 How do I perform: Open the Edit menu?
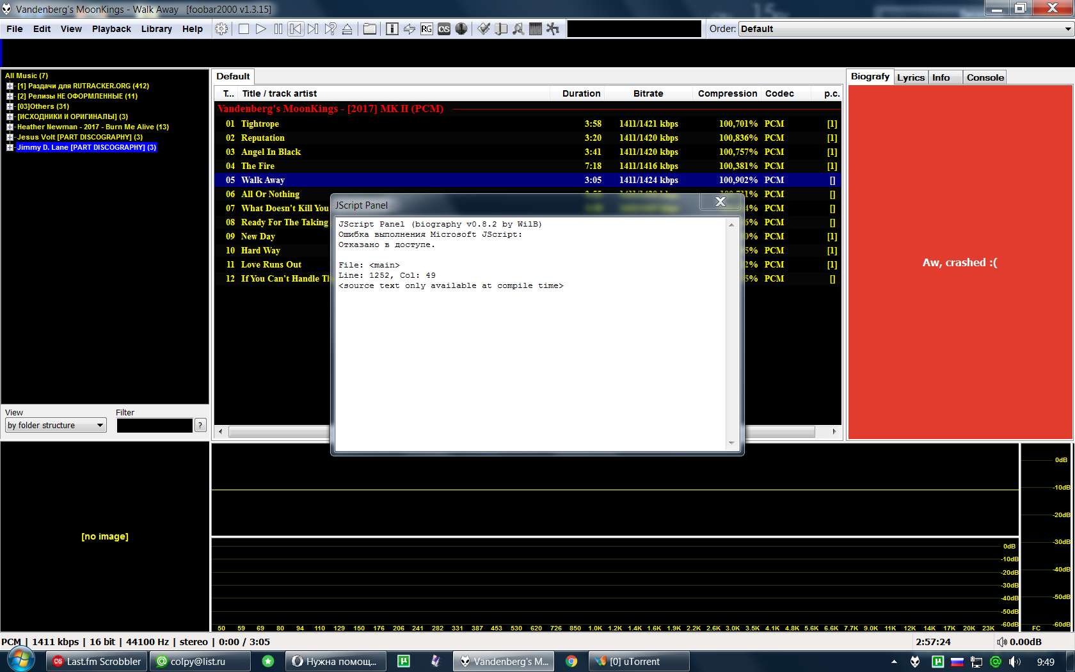[x=42, y=29]
